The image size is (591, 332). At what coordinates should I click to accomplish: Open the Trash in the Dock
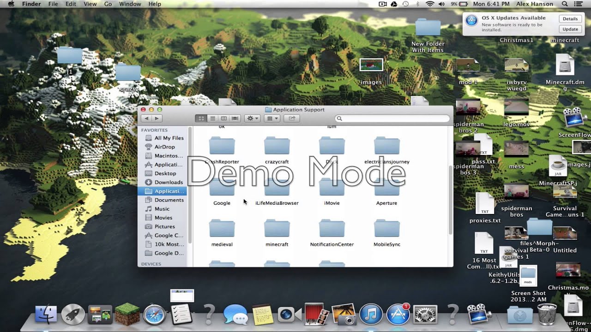(547, 314)
